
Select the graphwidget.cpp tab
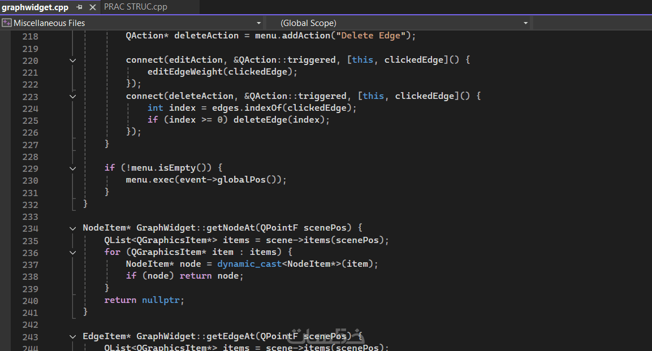35,7
